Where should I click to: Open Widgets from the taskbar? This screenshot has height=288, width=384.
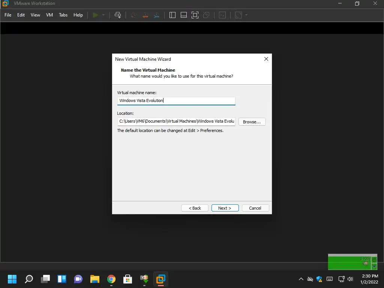pyautogui.click(x=62, y=279)
